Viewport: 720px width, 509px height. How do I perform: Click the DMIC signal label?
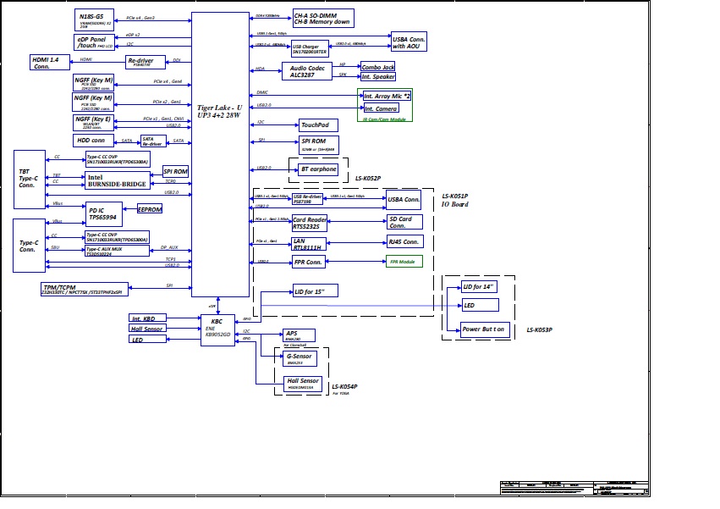[262, 93]
